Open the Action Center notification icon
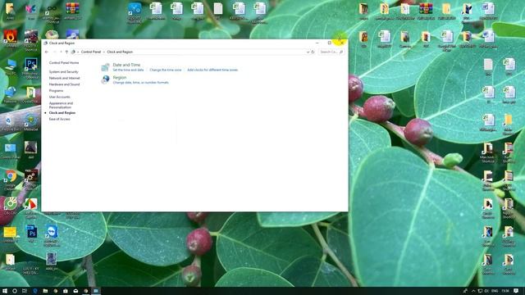Image resolution: width=525 pixels, height=295 pixels. (516, 291)
